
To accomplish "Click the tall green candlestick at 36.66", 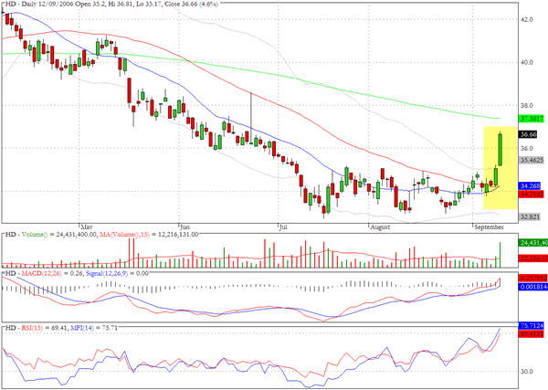I will [x=501, y=150].
